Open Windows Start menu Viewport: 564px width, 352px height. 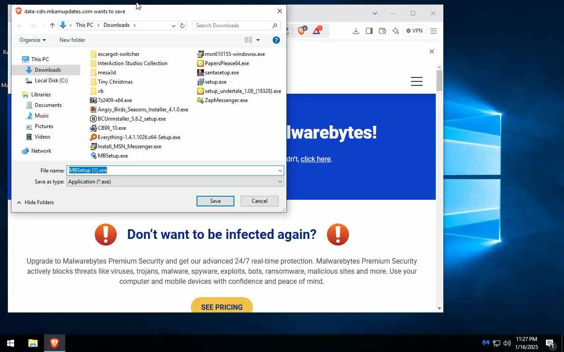pos(11,343)
